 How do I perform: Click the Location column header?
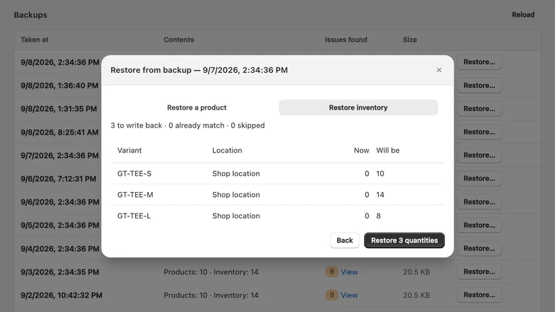click(x=227, y=150)
